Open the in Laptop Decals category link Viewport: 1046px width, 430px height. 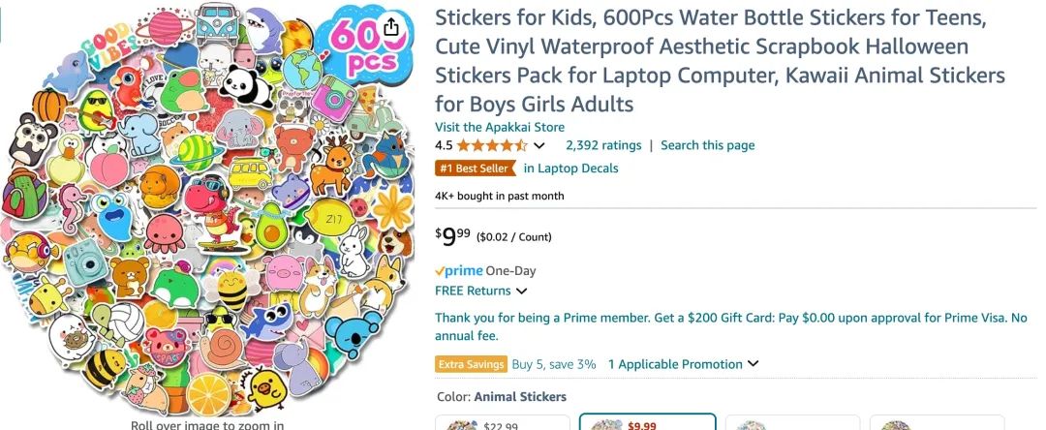point(570,169)
